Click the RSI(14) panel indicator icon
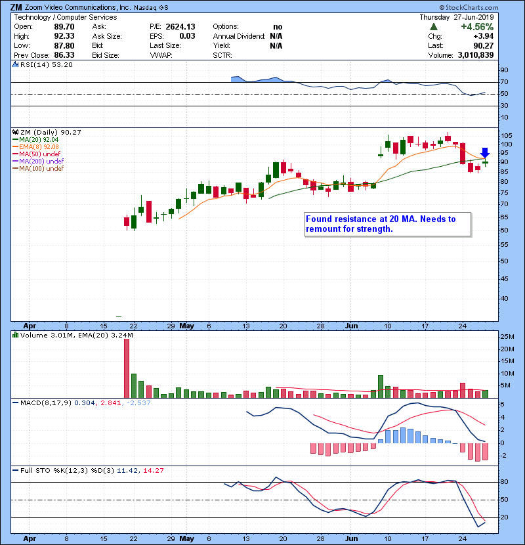Image resolution: width=525 pixels, height=545 pixels. click(x=15, y=64)
